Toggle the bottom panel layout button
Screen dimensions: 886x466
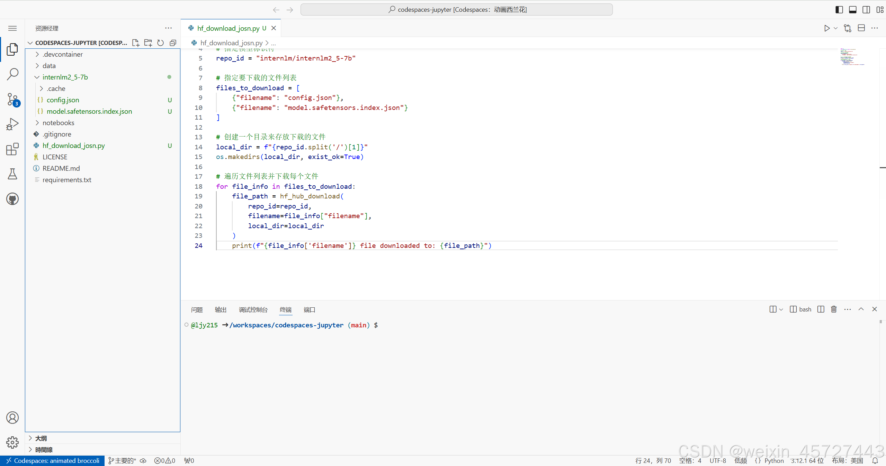(x=853, y=10)
